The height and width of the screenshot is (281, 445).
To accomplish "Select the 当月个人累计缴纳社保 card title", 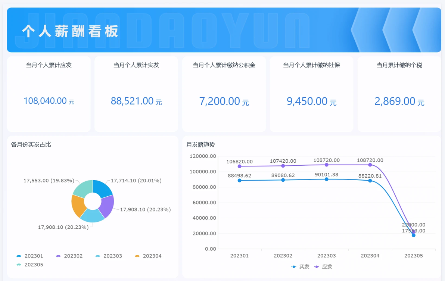I will 311,65.
